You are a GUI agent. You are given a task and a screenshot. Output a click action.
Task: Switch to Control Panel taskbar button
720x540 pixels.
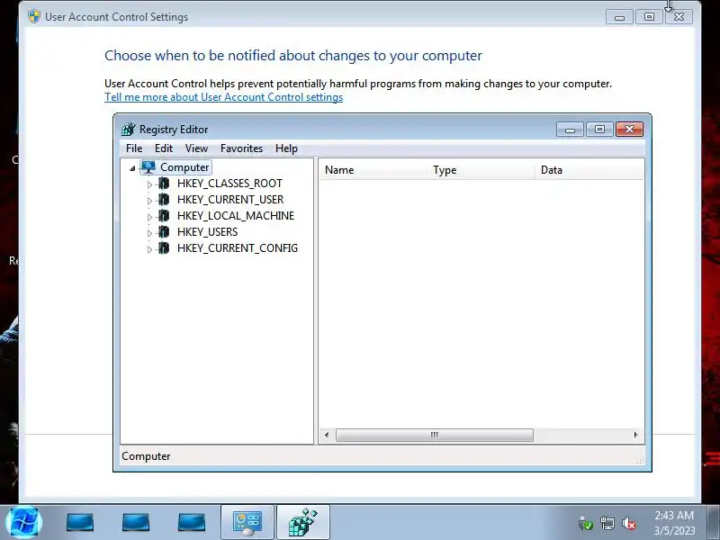(247, 523)
